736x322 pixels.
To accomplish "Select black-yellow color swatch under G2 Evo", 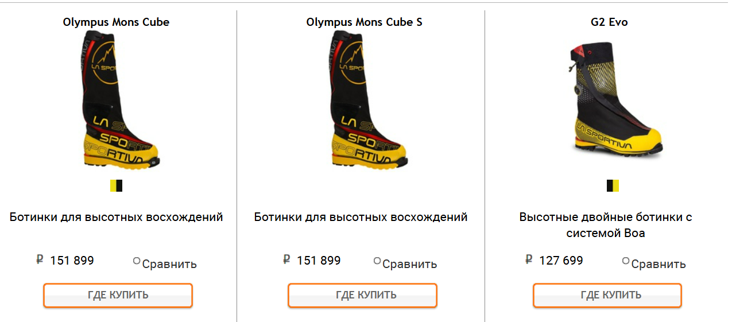I will [x=613, y=186].
